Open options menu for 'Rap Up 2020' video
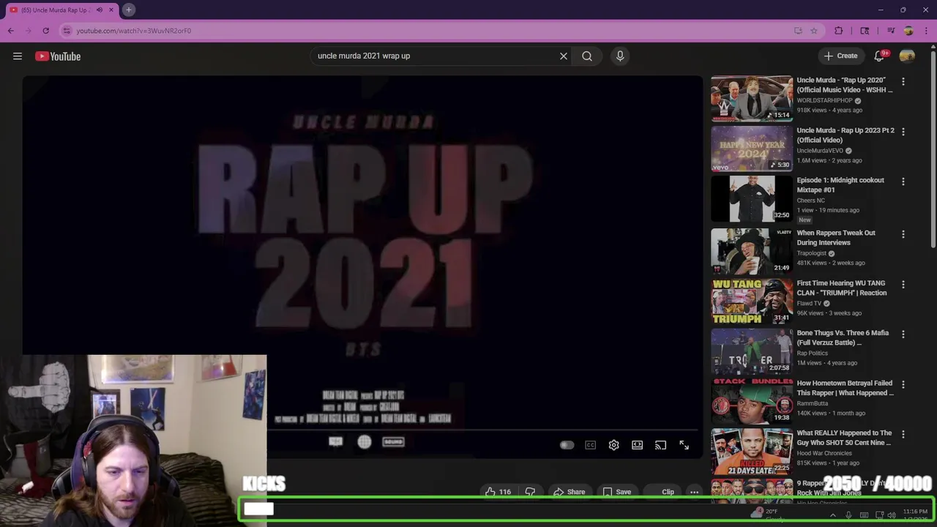This screenshot has width=937, height=527. tap(903, 82)
